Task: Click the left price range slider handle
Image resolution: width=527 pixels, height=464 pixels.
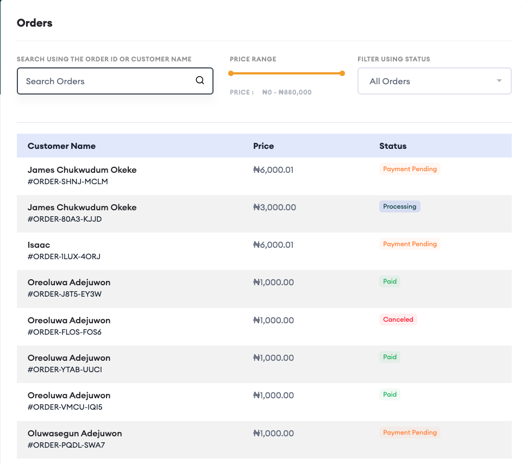Action: (231, 73)
